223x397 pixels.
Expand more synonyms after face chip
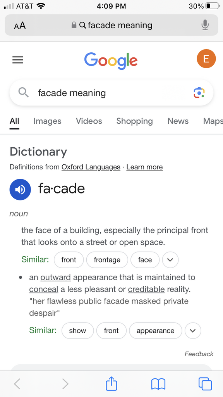[x=170, y=260]
